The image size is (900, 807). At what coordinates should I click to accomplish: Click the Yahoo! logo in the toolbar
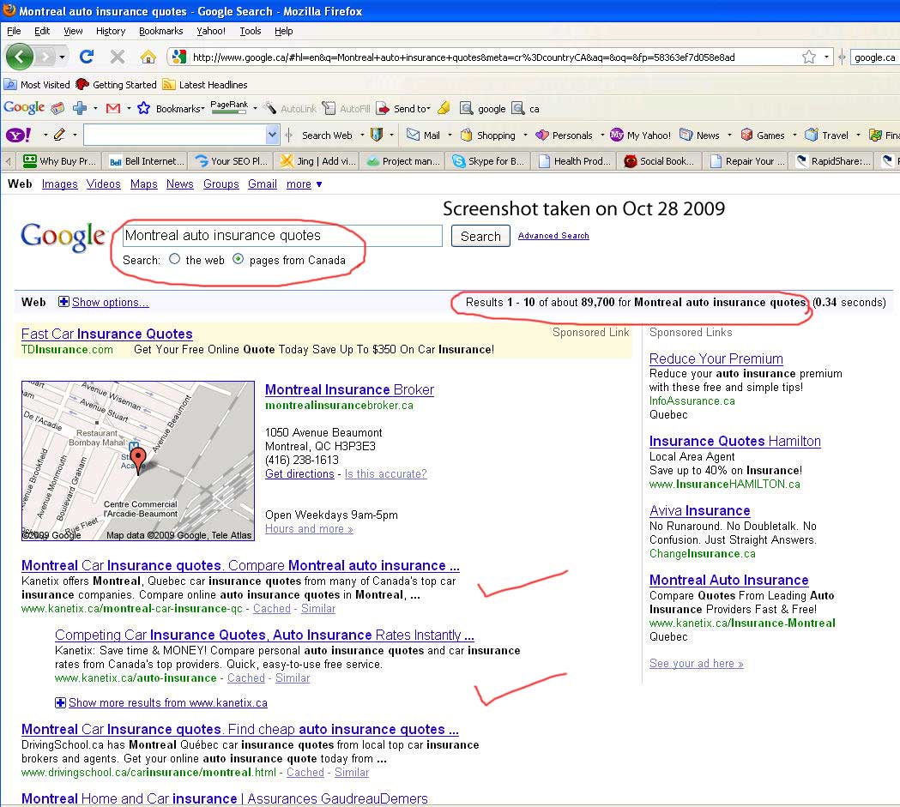pyautogui.click(x=19, y=136)
